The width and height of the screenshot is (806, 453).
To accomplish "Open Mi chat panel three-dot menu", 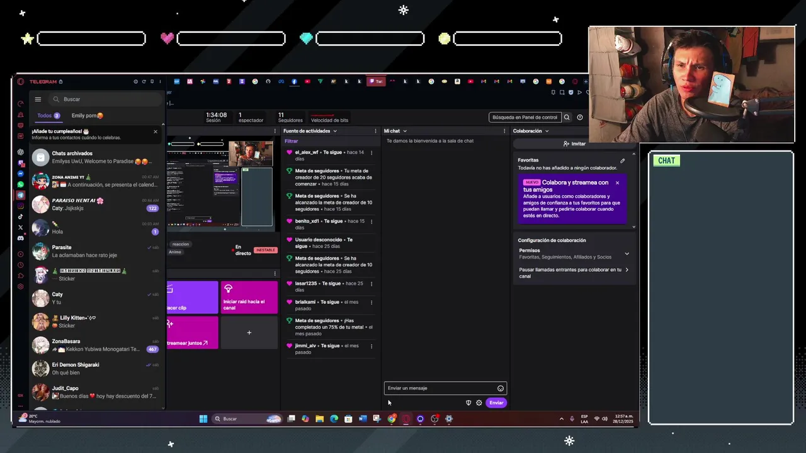I will [x=504, y=131].
